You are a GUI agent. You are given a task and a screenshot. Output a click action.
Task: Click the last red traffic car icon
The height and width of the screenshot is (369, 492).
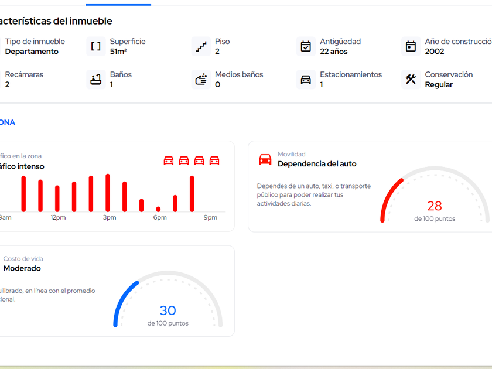(214, 161)
